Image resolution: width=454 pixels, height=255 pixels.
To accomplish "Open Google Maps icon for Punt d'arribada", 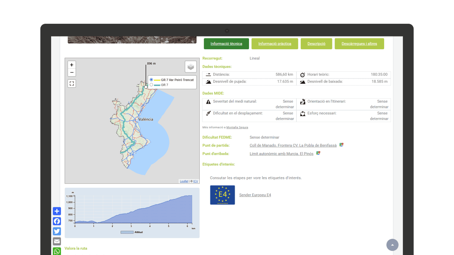I will tap(318, 153).
